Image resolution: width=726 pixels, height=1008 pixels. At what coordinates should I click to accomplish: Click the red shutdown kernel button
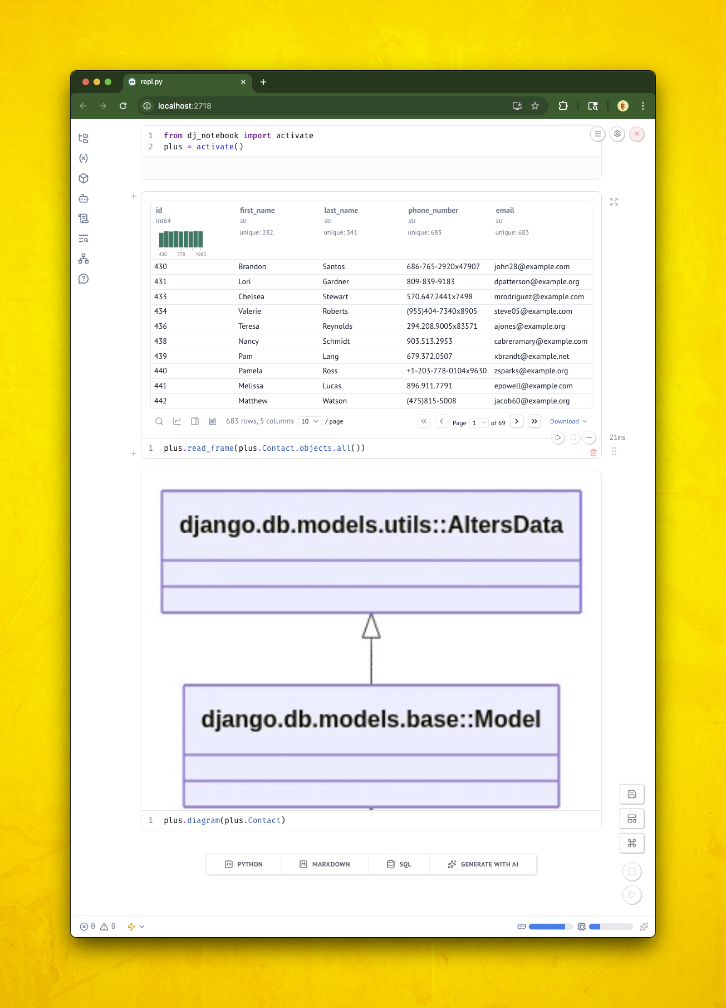coord(637,134)
